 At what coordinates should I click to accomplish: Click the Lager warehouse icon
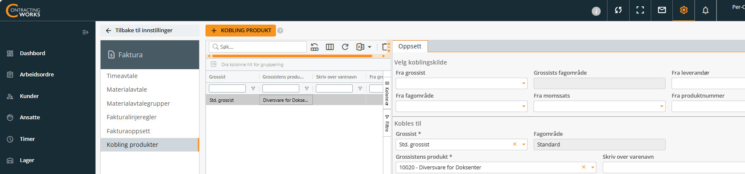pyautogui.click(x=10, y=160)
